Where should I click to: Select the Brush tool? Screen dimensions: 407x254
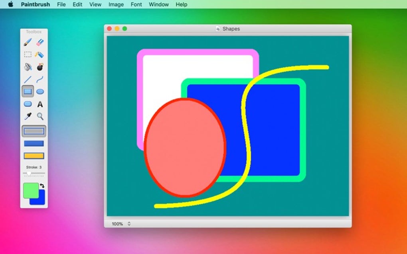pyautogui.click(x=28, y=42)
